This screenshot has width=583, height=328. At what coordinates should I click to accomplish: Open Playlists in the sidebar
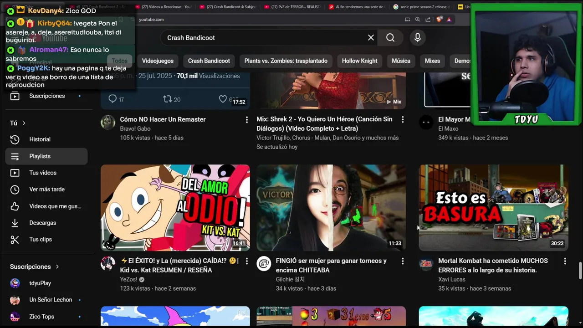tap(46, 156)
